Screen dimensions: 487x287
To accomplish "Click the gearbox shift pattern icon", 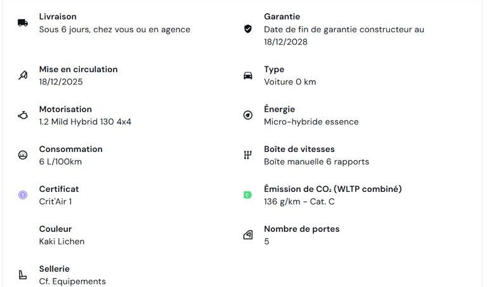I will point(248,155).
